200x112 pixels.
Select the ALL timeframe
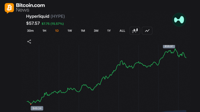point(122,31)
